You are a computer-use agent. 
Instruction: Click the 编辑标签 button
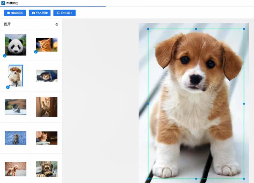(x=15, y=13)
